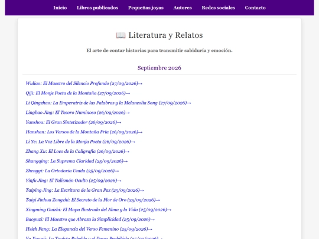Open the Qiji: El Monje Poeta link
Screen dimensions: 319x239
click(78, 93)
